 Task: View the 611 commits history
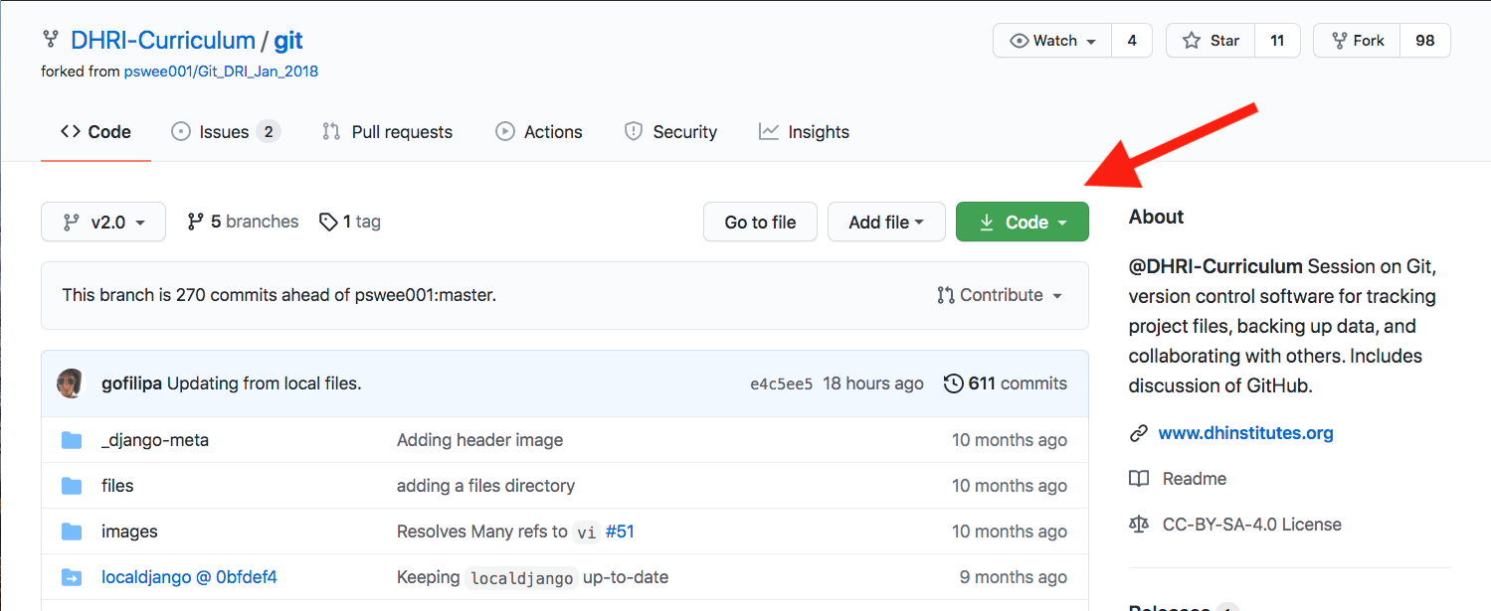(1006, 383)
